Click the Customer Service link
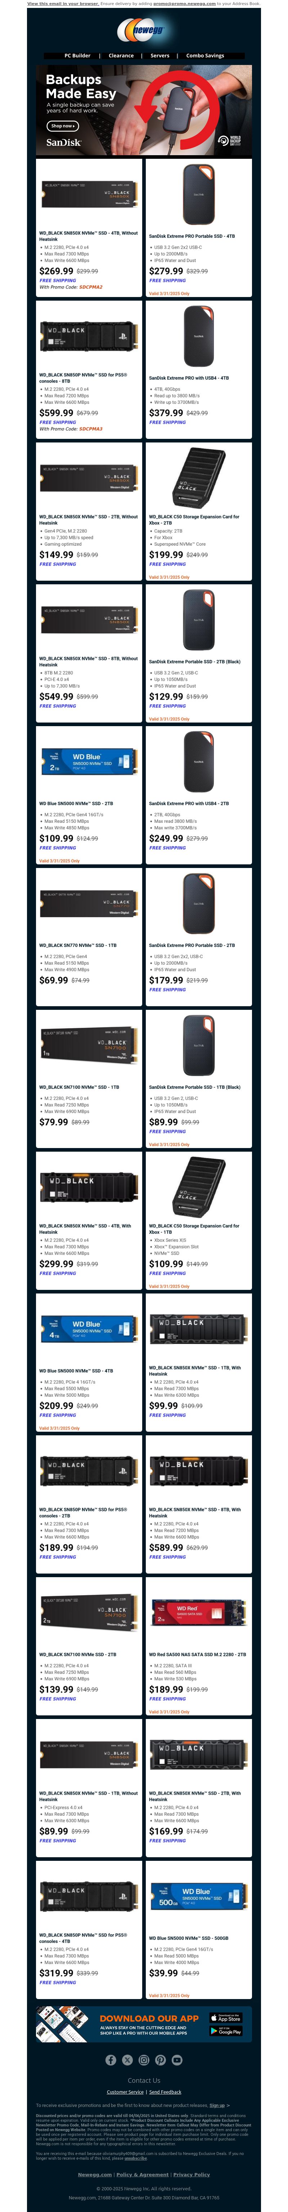Screen dimensions: 288x2212 (x=125, y=2092)
